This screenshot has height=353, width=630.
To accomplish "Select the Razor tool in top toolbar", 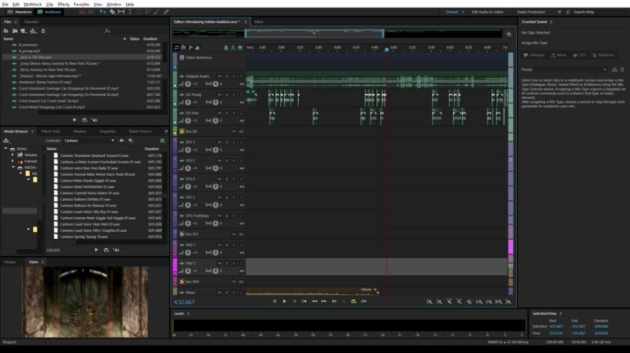I will (112, 12).
